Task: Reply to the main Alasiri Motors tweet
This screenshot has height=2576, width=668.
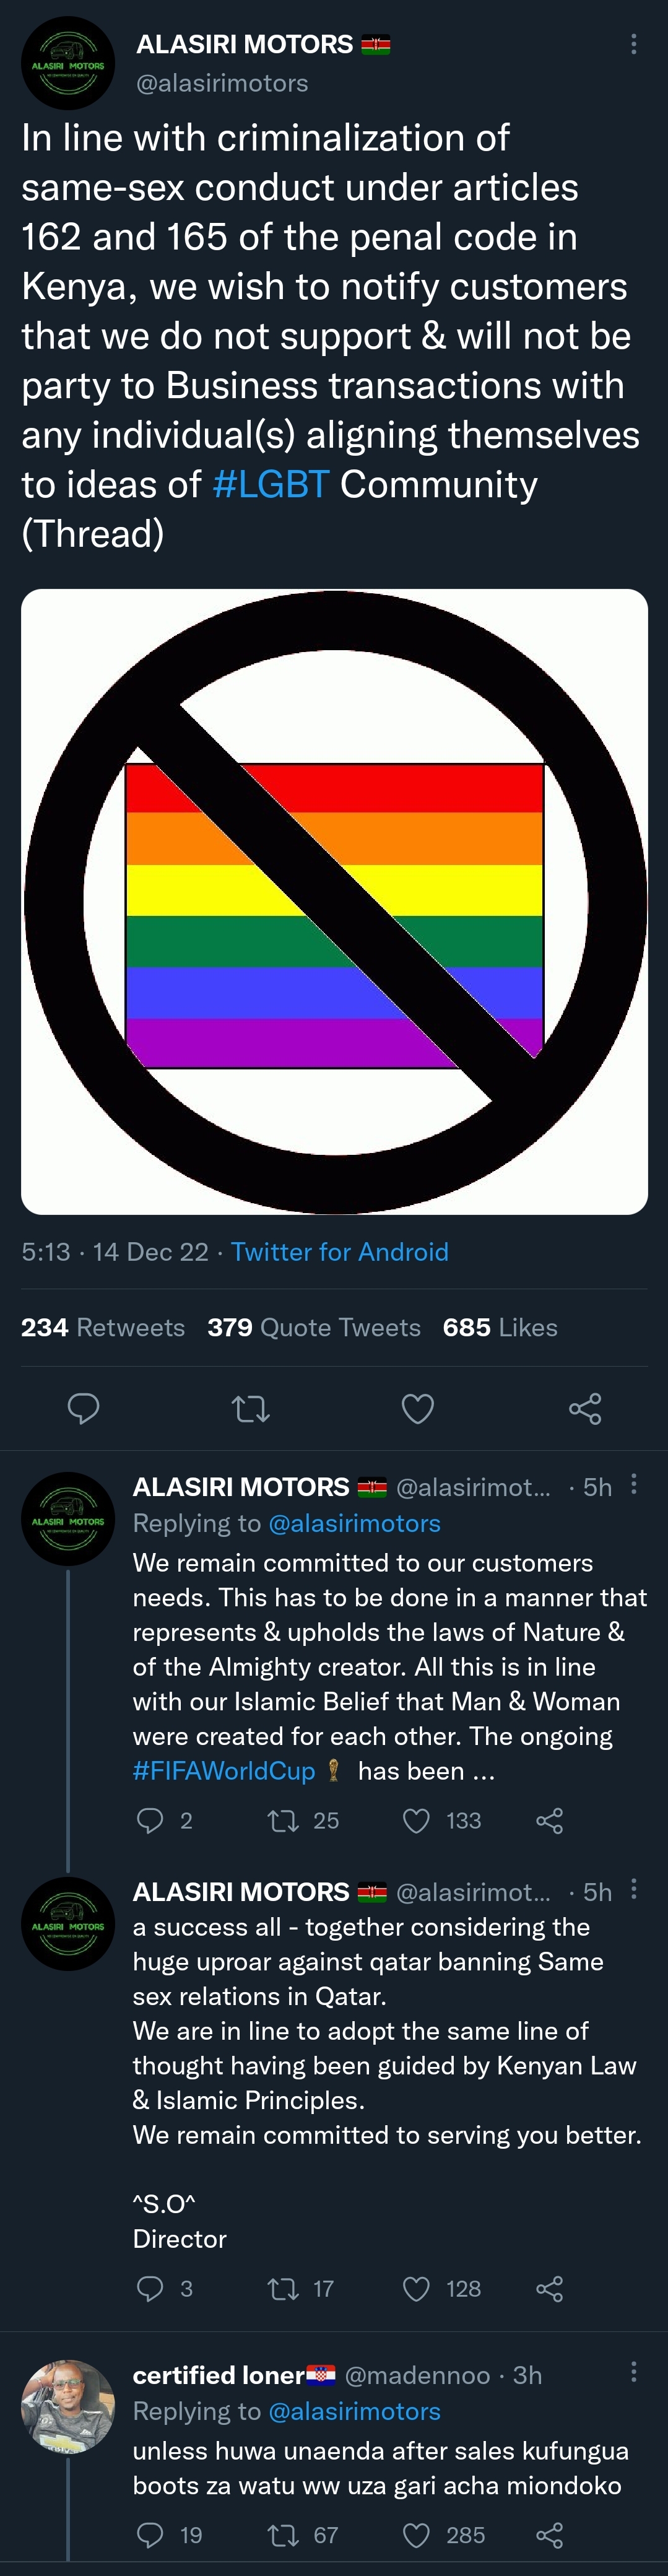Action: click(x=83, y=1408)
